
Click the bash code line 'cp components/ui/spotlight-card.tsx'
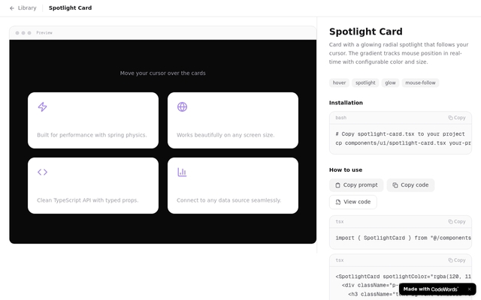403,143
